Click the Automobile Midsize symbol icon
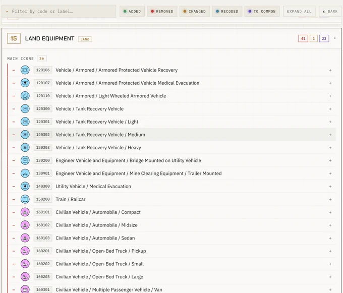343x293 pixels. (25, 225)
